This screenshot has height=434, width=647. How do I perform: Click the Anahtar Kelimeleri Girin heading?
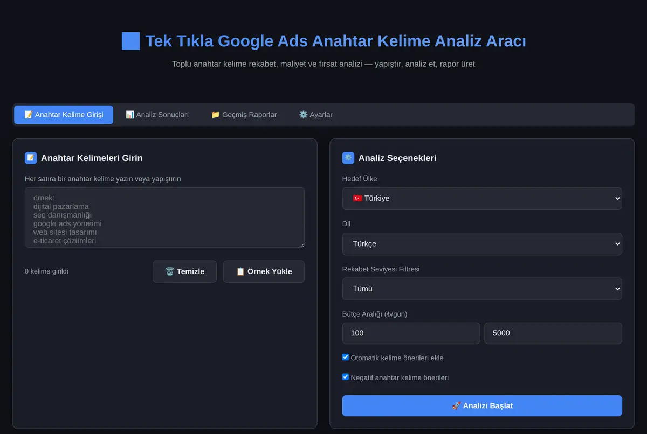tap(92, 158)
